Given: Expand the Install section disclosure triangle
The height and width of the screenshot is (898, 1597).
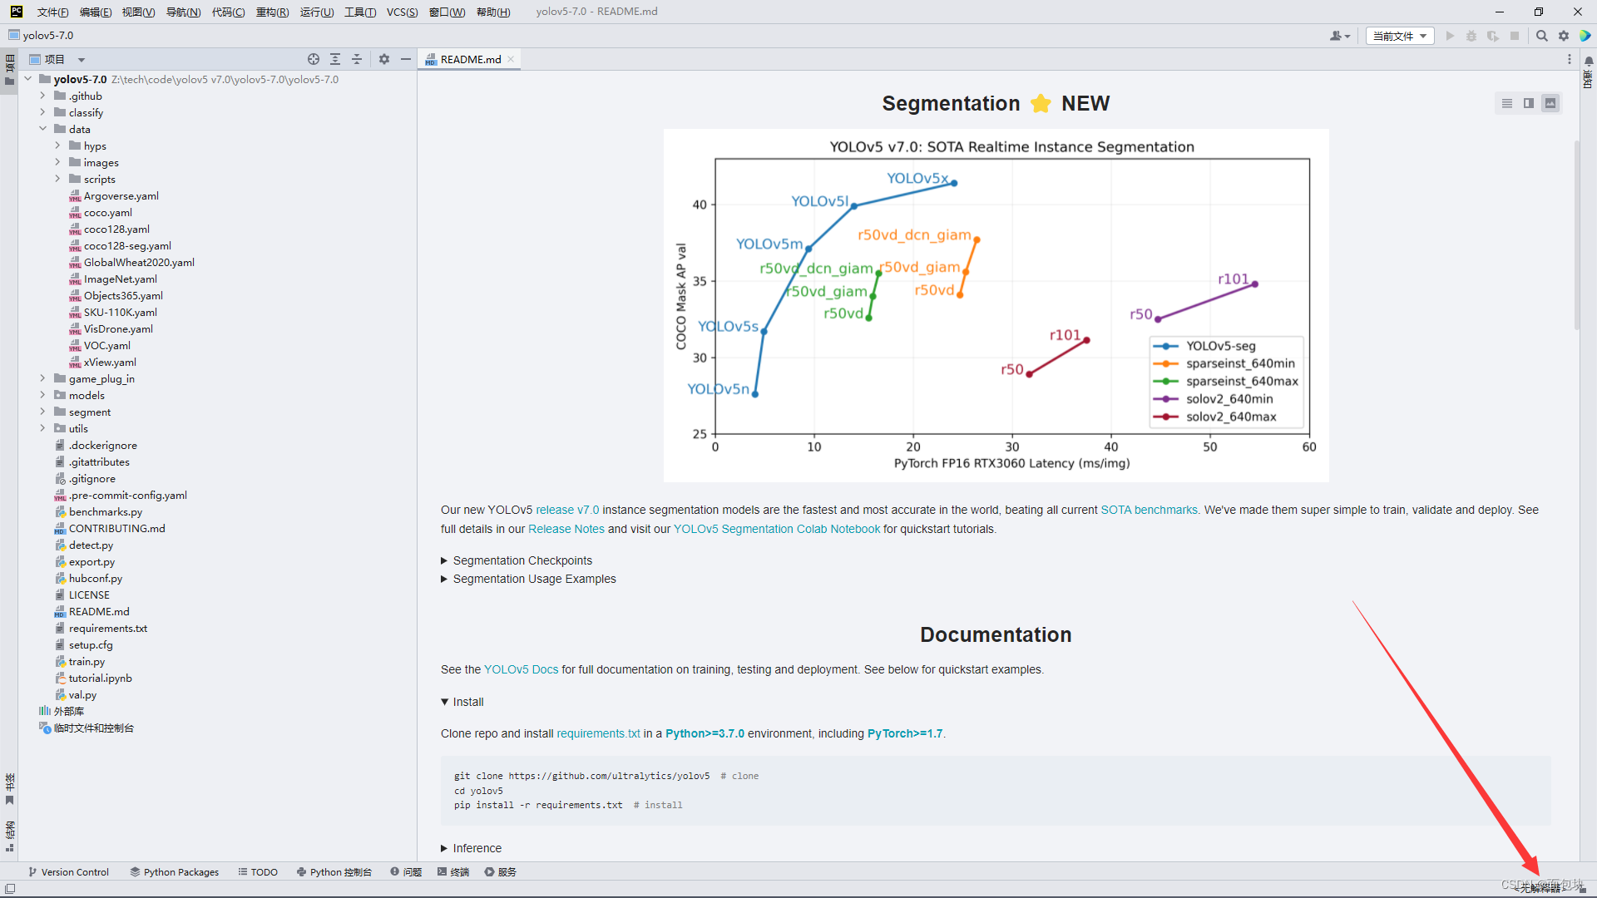Looking at the screenshot, I should (x=444, y=702).
